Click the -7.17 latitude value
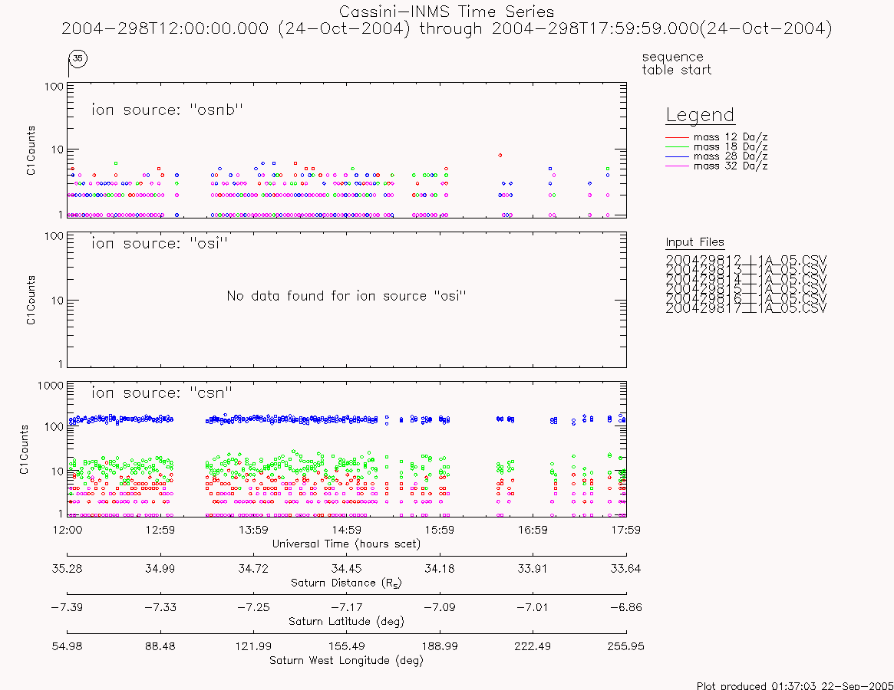The height and width of the screenshot is (690, 894). pyautogui.click(x=347, y=607)
